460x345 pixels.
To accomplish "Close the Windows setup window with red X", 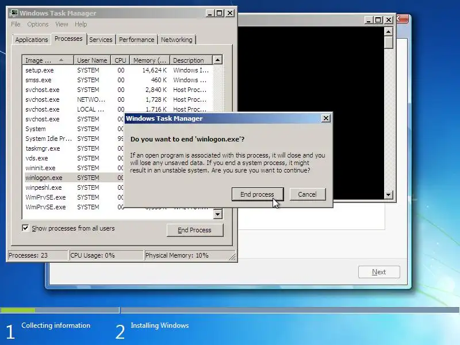I will click(402, 19).
